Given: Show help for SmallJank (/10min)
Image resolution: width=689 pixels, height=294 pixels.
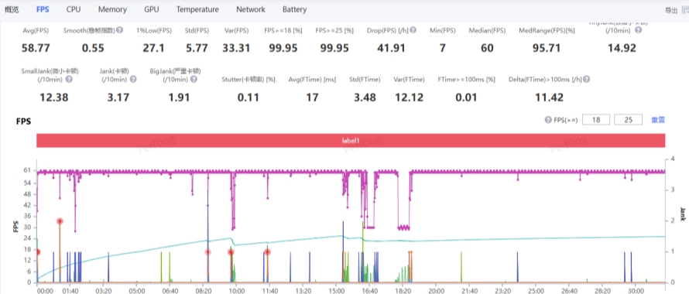Looking at the screenshot, I should [69, 80].
